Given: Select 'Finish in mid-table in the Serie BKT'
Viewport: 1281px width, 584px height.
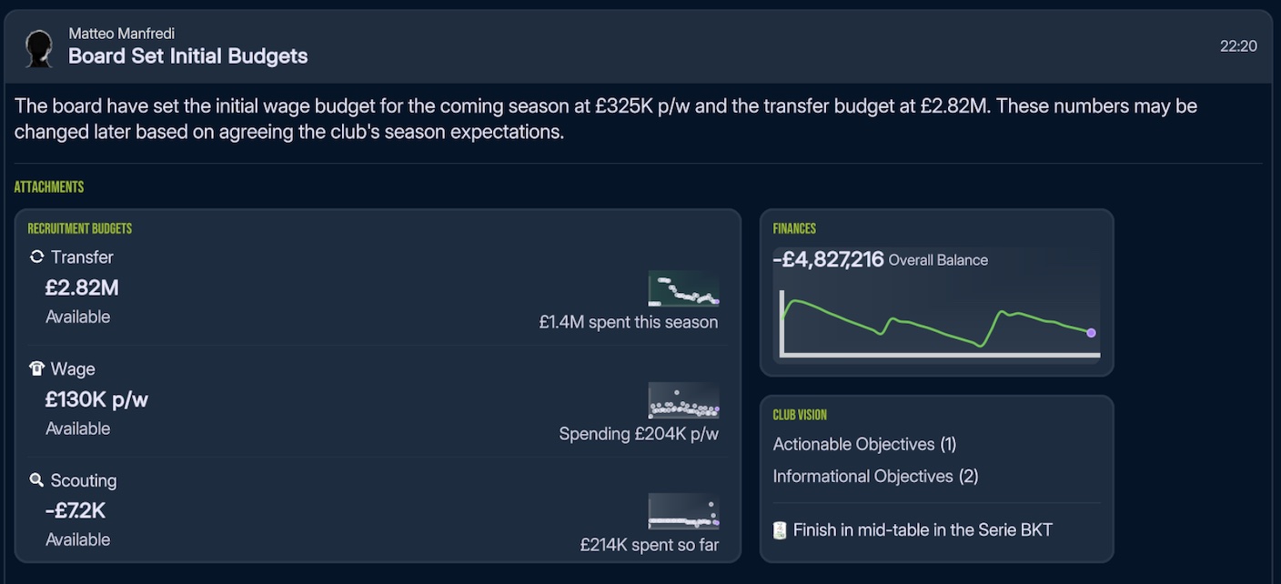Looking at the screenshot, I should click(x=923, y=530).
